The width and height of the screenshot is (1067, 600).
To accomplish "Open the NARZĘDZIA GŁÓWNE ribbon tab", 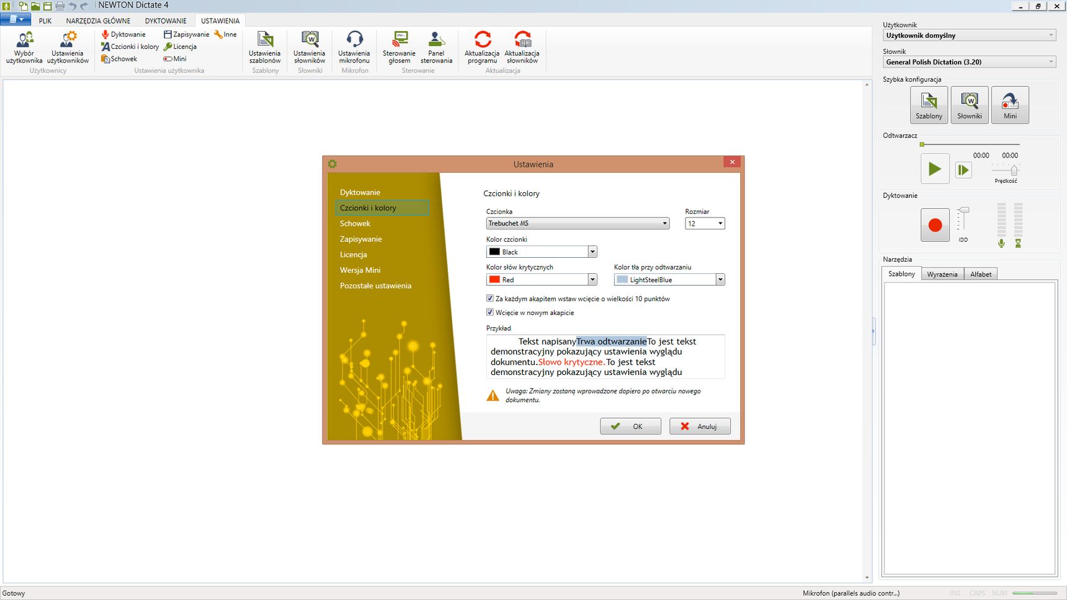I will (98, 21).
